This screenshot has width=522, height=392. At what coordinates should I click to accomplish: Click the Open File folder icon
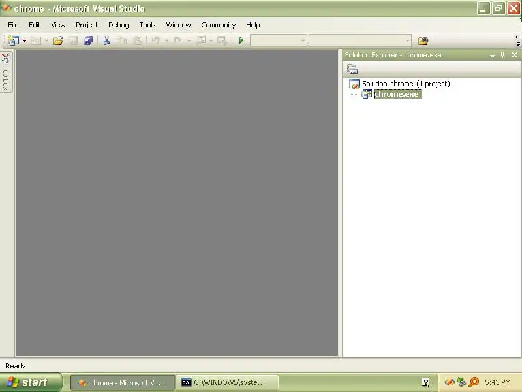58,41
